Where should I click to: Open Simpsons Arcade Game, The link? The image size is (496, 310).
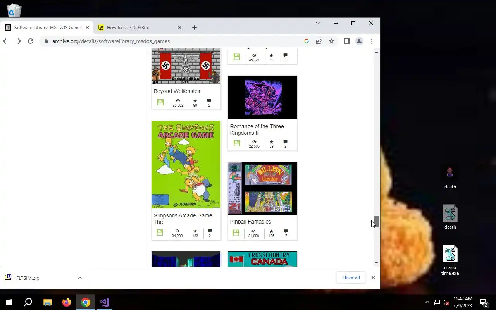(x=183, y=219)
